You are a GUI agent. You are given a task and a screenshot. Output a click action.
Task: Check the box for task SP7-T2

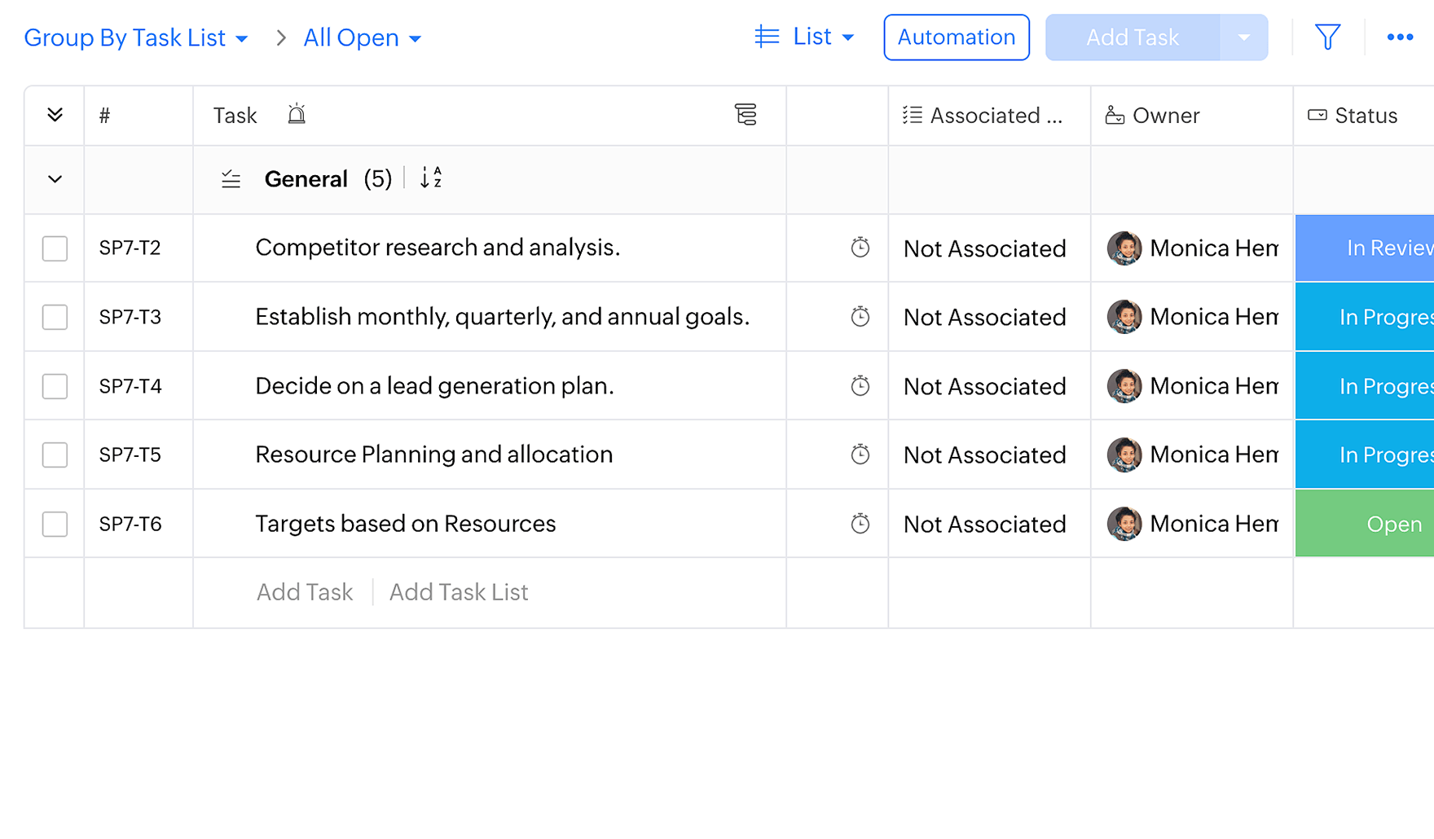(x=55, y=248)
